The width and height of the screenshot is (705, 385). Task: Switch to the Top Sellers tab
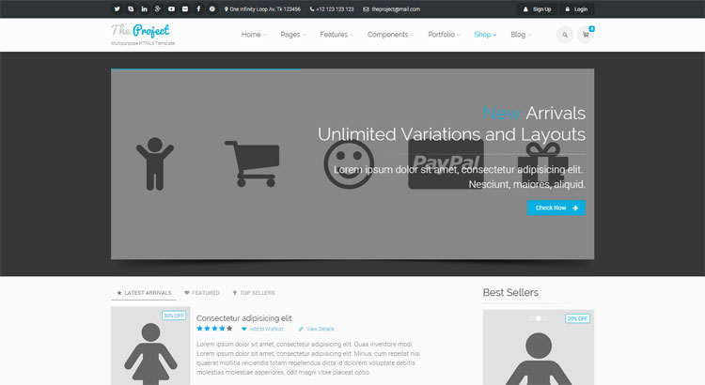pyautogui.click(x=253, y=293)
